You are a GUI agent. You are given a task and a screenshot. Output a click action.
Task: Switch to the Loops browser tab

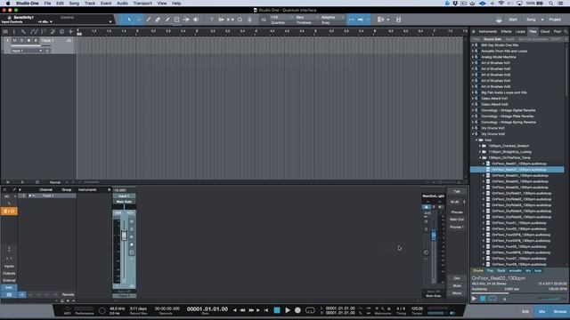[x=520, y=32]
